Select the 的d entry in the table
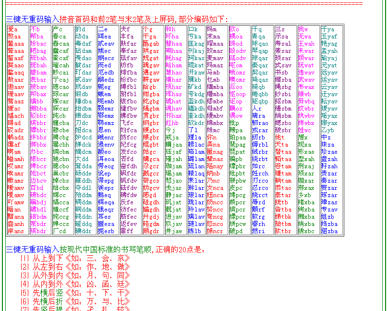 coord(80,29)
